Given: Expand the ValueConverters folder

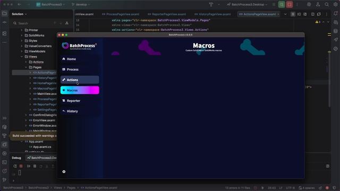Looking at the screenshot, I should click(x=22, y=46).
